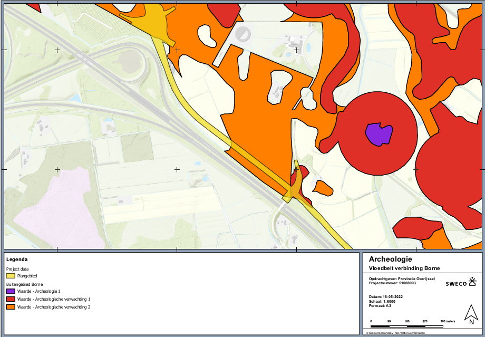Viewport: 485px width, 337px height.
Task: Click the purple Archeologie 1 legend swatch
Action: pyautogui.click(x=11, y=291)
